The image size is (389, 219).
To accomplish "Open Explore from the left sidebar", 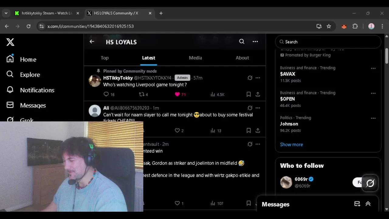I will point(23,75).
